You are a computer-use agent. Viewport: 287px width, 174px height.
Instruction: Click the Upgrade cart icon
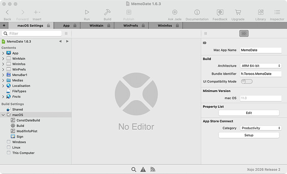tap(238, 12)
